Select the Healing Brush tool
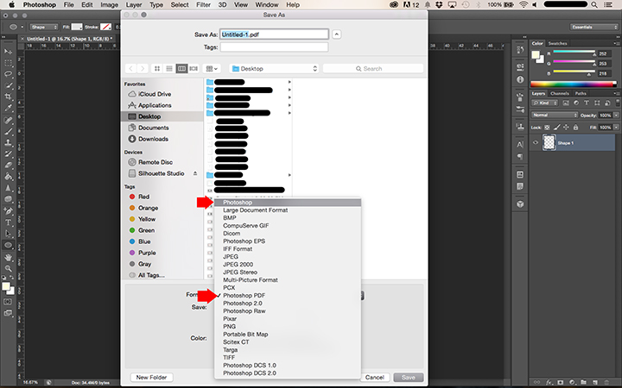The image size is (622, 388). click(8, 120)
